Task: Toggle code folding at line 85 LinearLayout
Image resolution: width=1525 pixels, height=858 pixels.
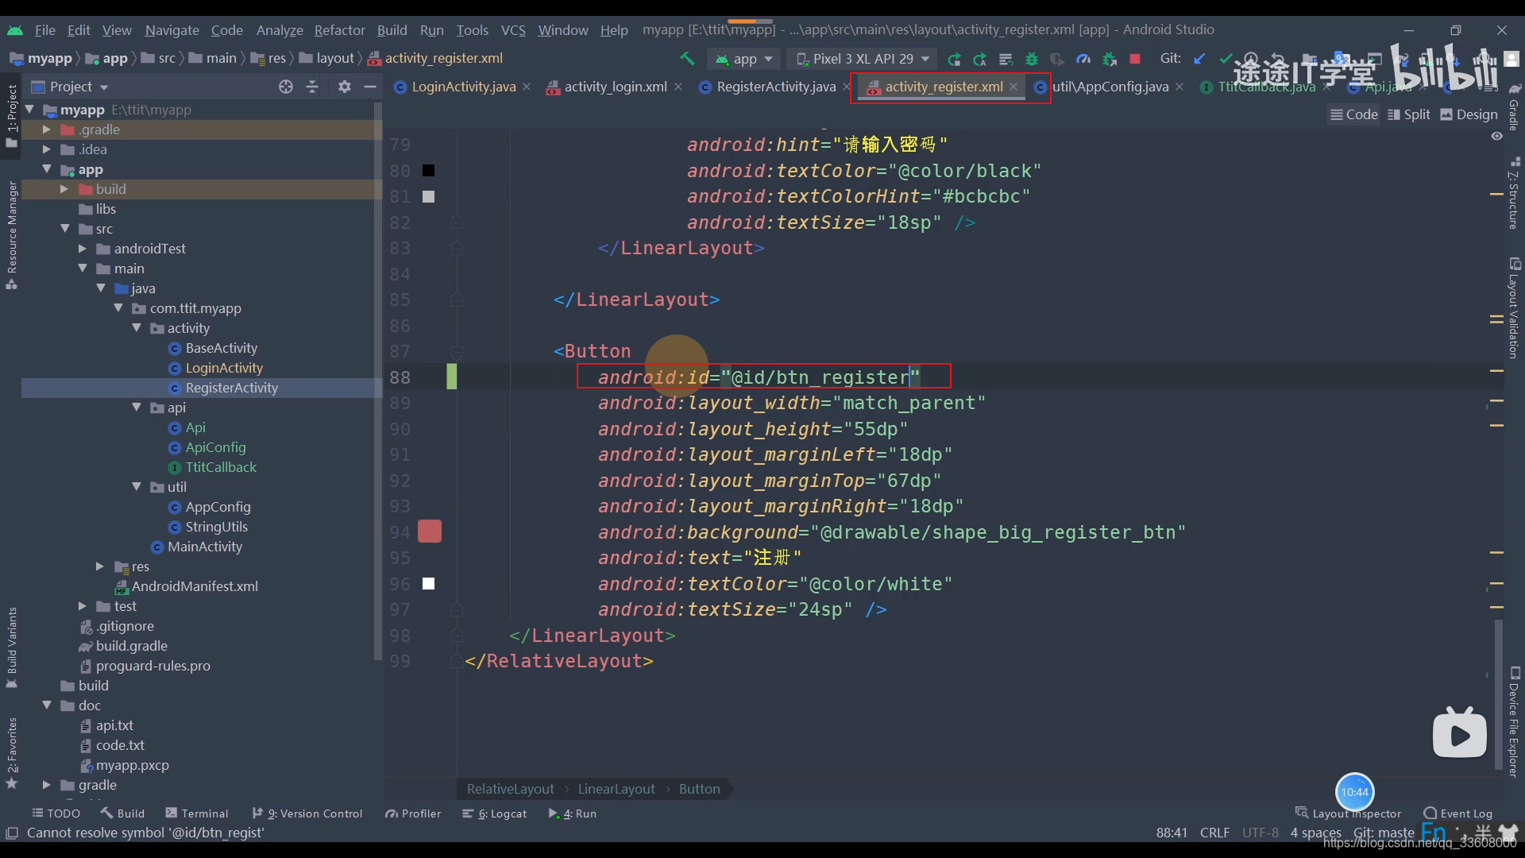Action: click(457, 300)
